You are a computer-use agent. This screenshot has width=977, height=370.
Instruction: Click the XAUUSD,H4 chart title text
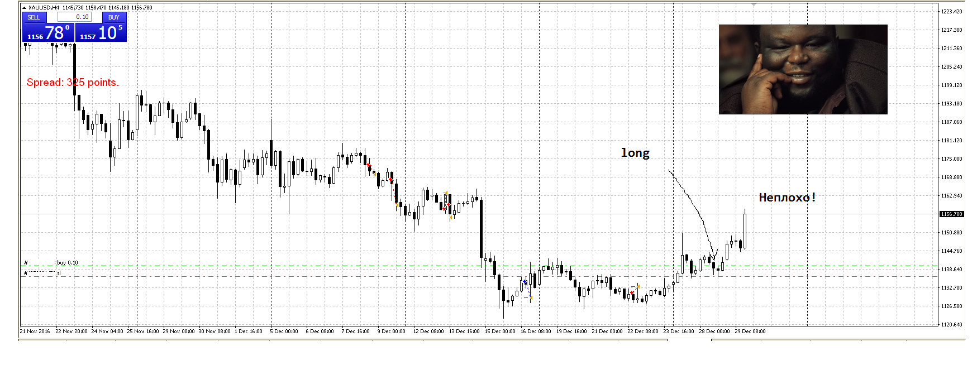pyautogui.click(x=44, y=8)
